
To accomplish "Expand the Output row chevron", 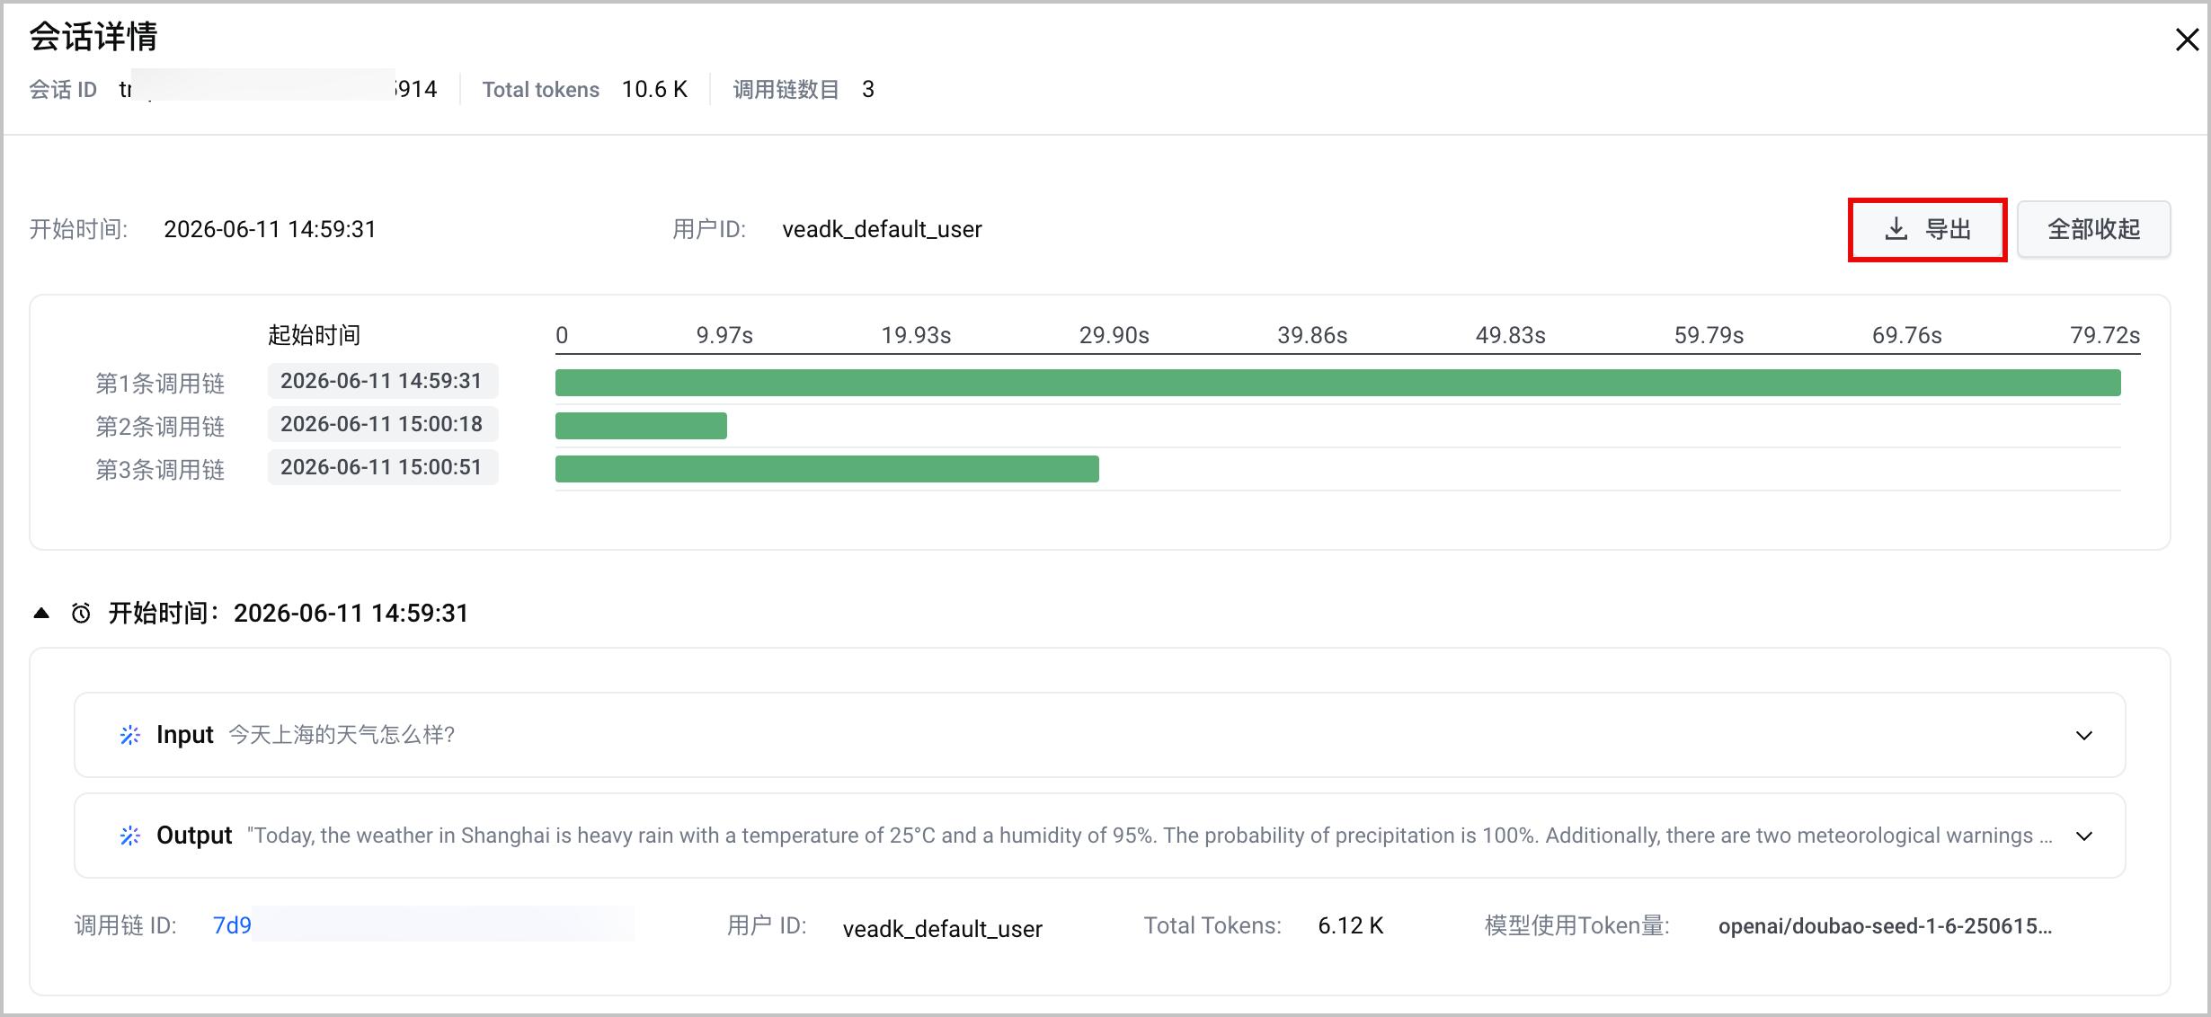I will pos(2084,836).
